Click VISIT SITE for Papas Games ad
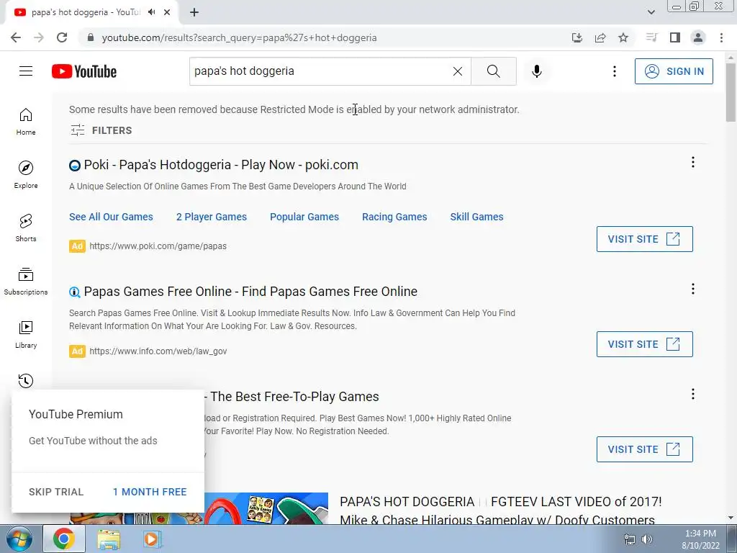Viewport: 737px width, 553px height. [x=644, y=344]
